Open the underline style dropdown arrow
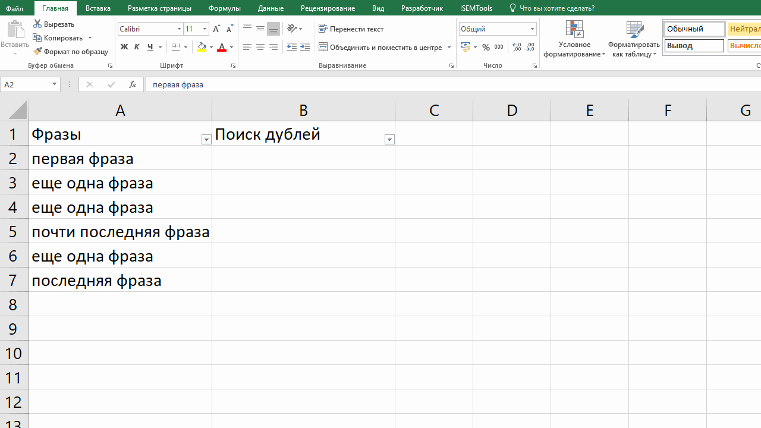 (x=160, y=47)
